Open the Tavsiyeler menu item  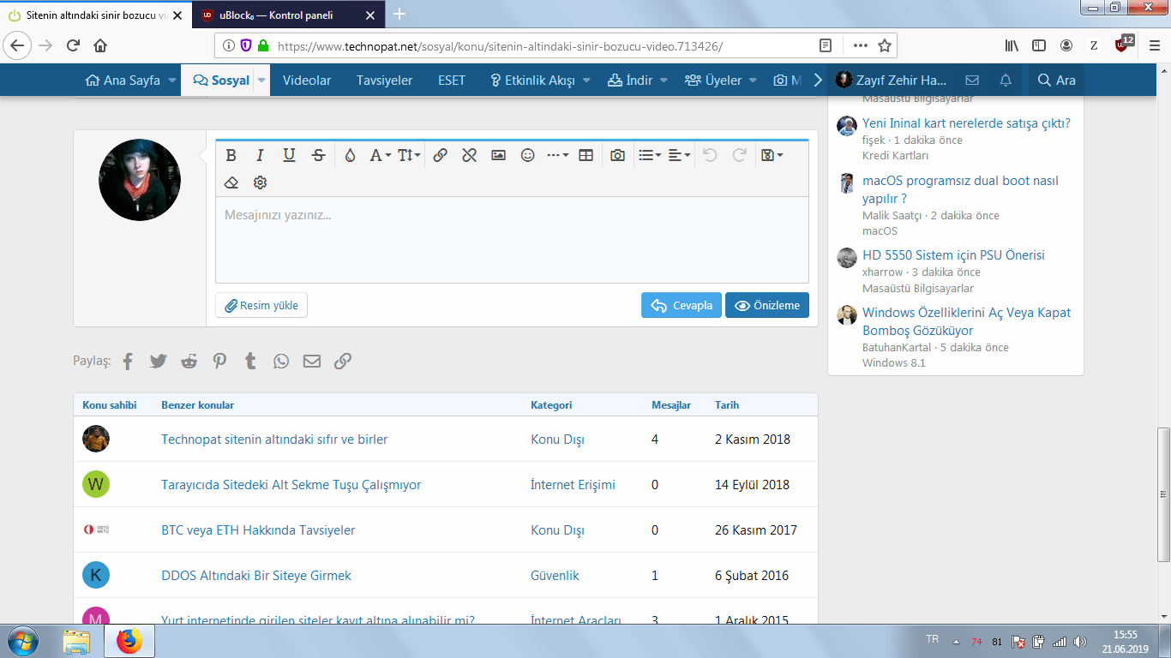[x=385, y=81]
